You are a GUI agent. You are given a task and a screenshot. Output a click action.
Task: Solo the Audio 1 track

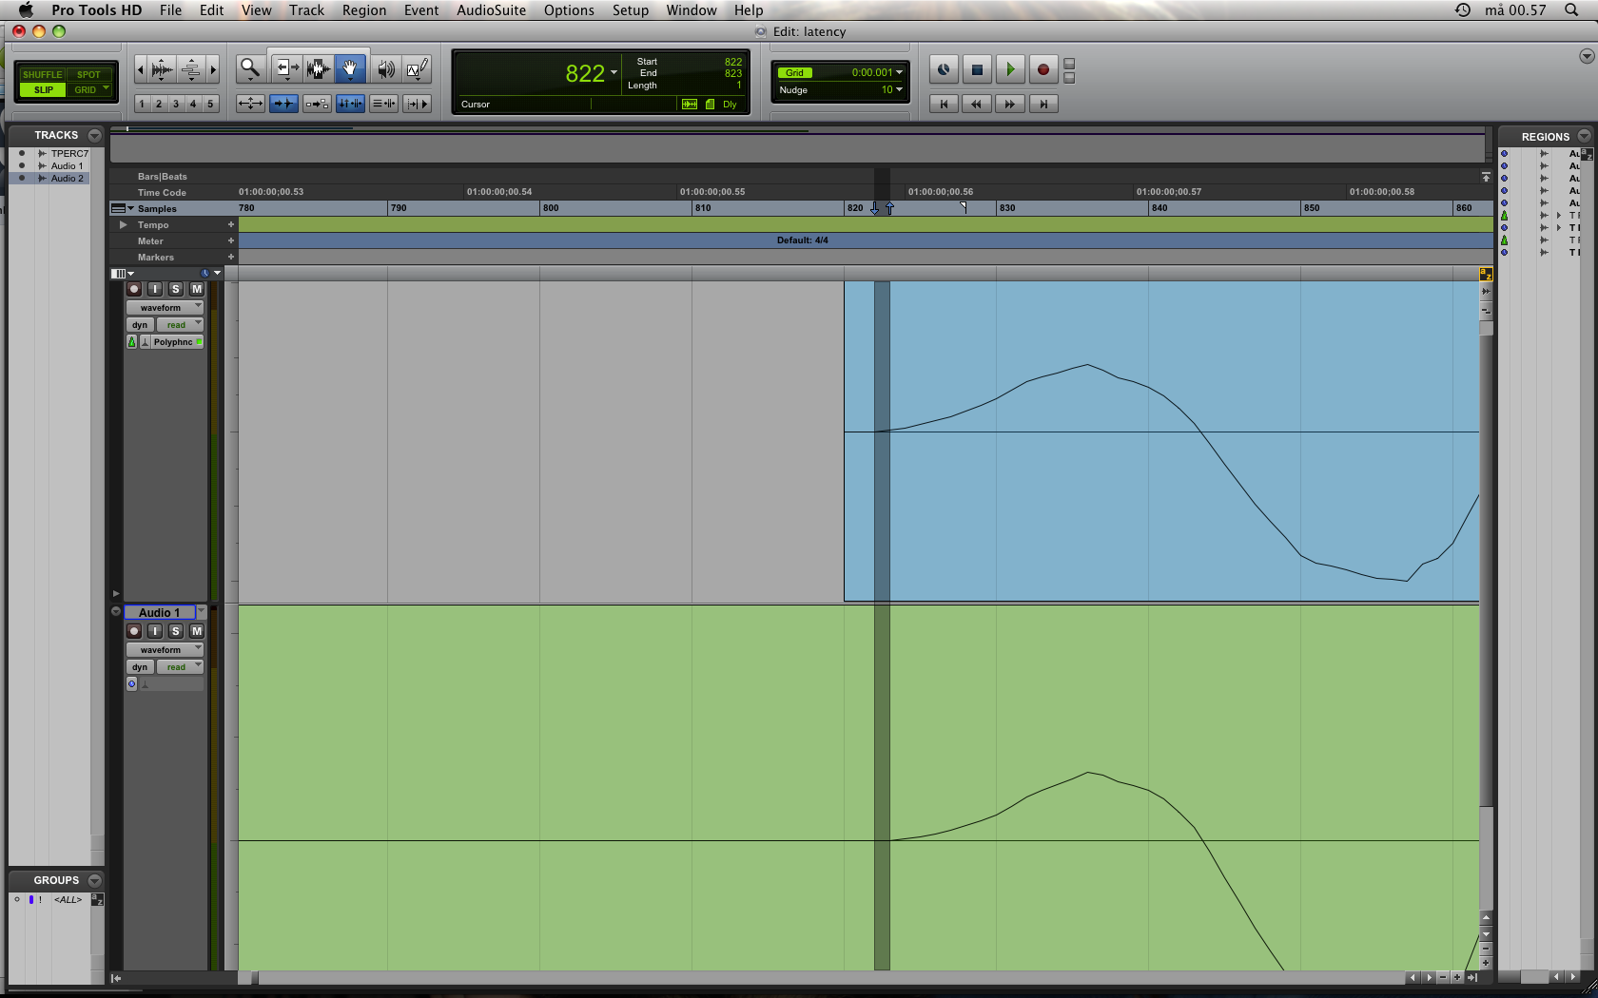[x=176, y=631]
